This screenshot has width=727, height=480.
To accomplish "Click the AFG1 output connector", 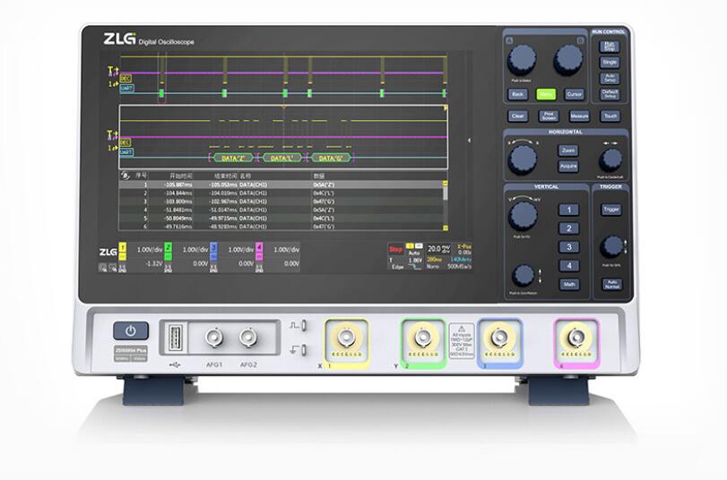I will (x=213, y=338).
